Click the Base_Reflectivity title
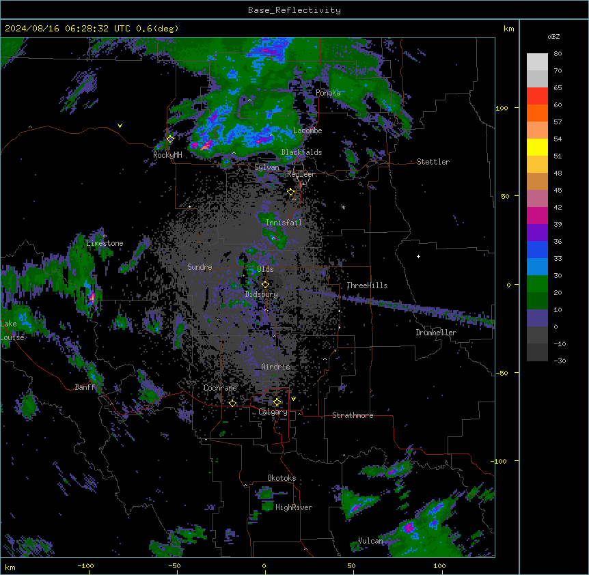 point(294,10)
